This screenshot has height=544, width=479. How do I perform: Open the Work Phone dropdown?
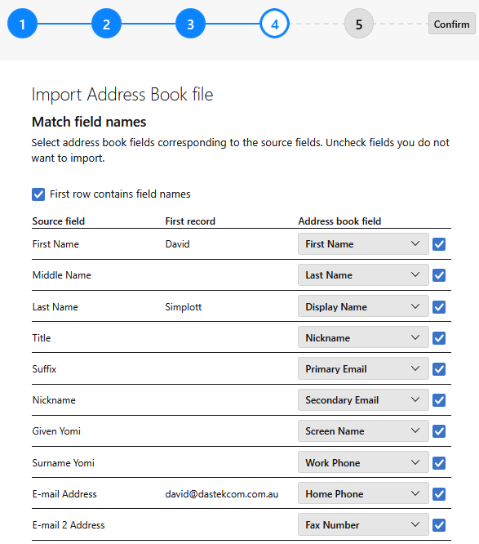point(363,462)
